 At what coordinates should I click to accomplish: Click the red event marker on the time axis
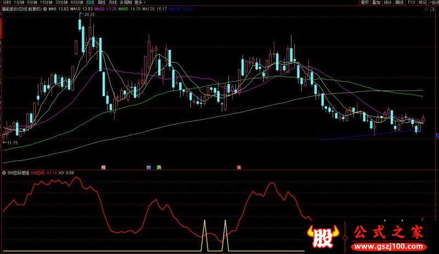click(x=239, y=167)
